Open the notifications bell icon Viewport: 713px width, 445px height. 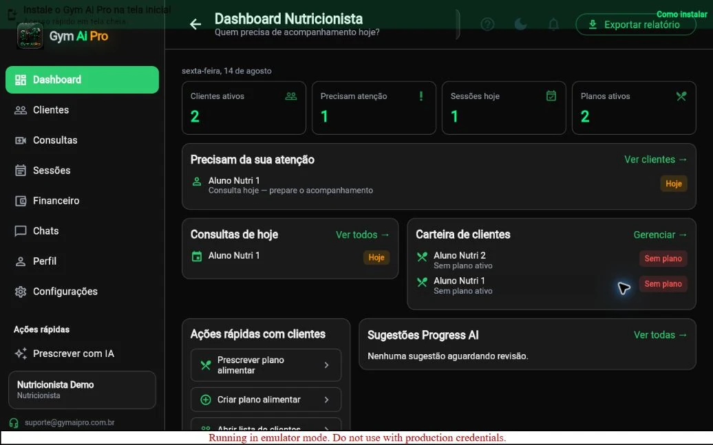[x=553, y=24]
